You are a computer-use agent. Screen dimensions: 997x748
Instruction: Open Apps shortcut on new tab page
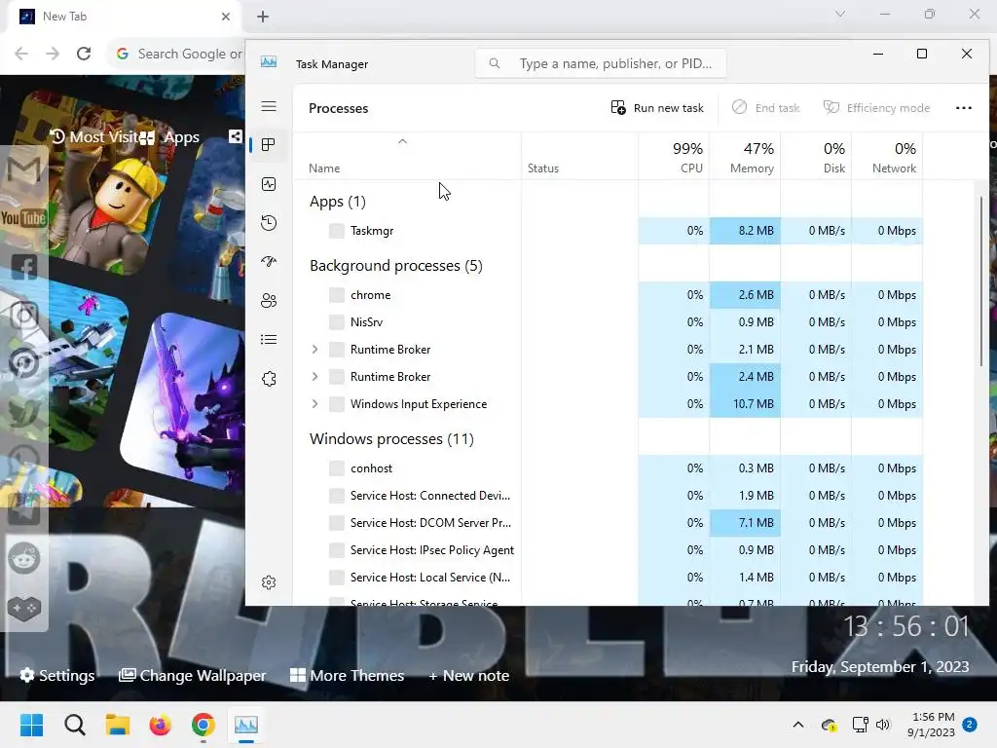point(169,137)
